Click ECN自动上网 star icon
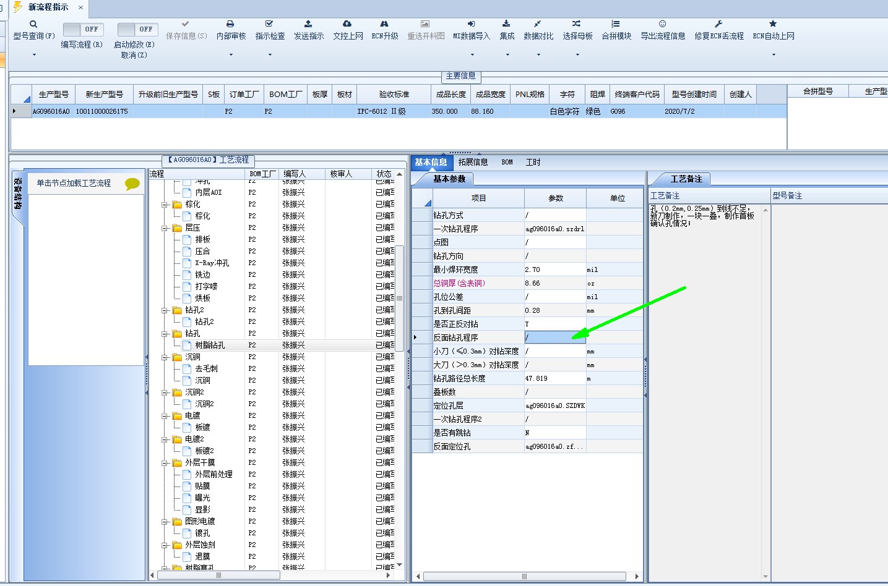The image size is (888, 586). click(773, 24)
